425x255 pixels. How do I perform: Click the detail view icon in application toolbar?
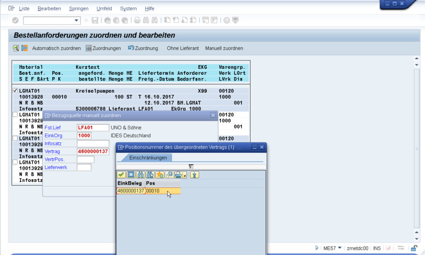tap(16, 48)
